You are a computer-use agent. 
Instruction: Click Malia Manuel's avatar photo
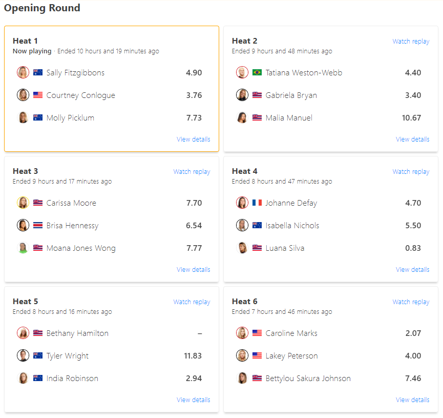[242, 117]
